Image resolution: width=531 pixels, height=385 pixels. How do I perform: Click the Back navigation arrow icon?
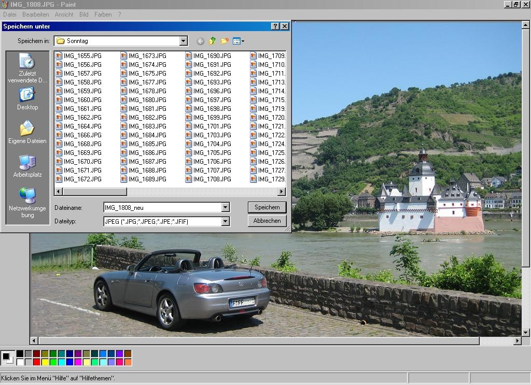pyautogui.click(x=200, y=41)
